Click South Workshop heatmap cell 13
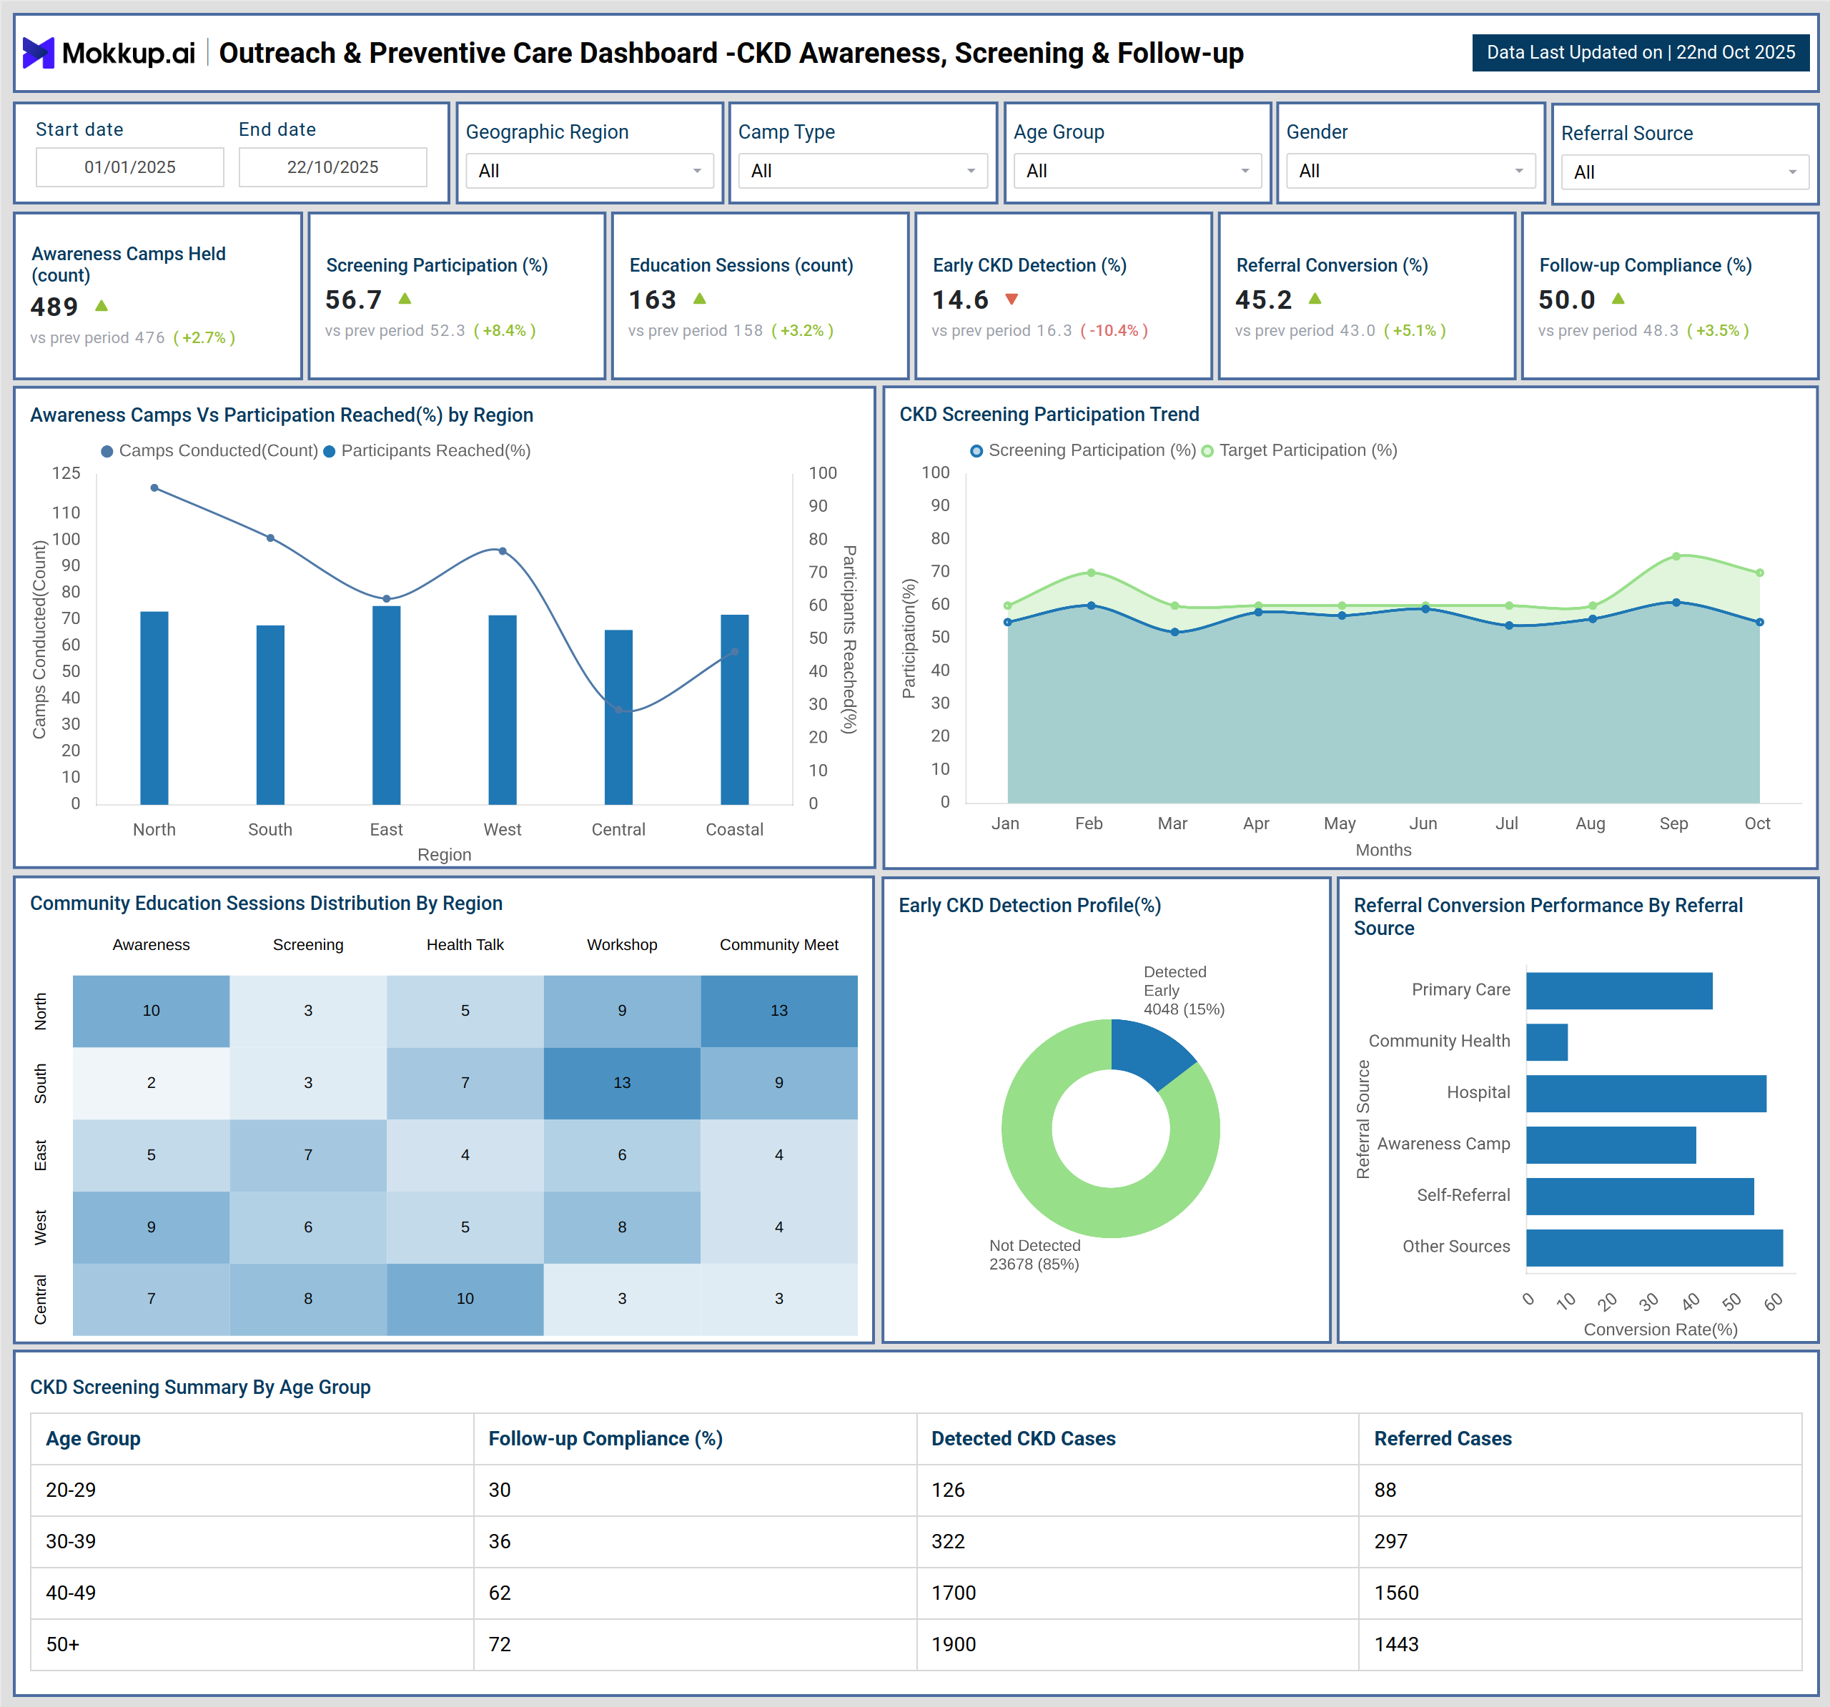 [623, 1083]
